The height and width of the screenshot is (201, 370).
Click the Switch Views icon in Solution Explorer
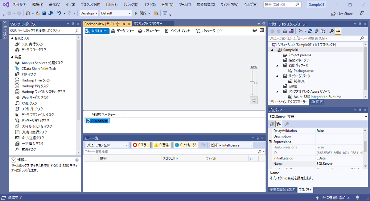point(291,31)
